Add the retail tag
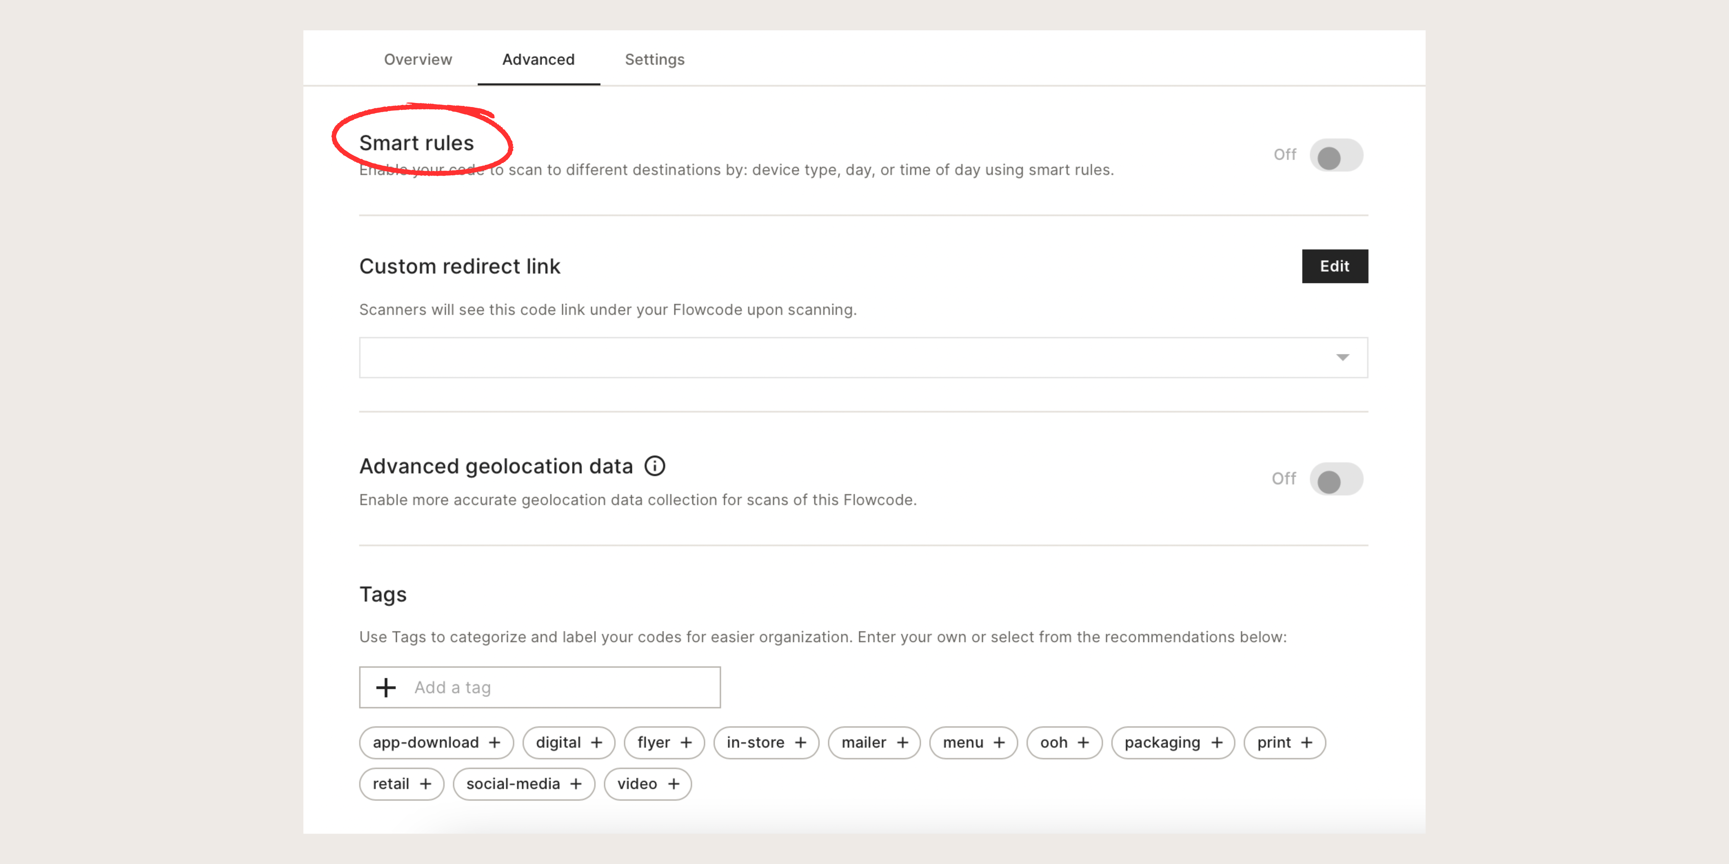The image size is (1729, 864). click(x=401, y=784)
